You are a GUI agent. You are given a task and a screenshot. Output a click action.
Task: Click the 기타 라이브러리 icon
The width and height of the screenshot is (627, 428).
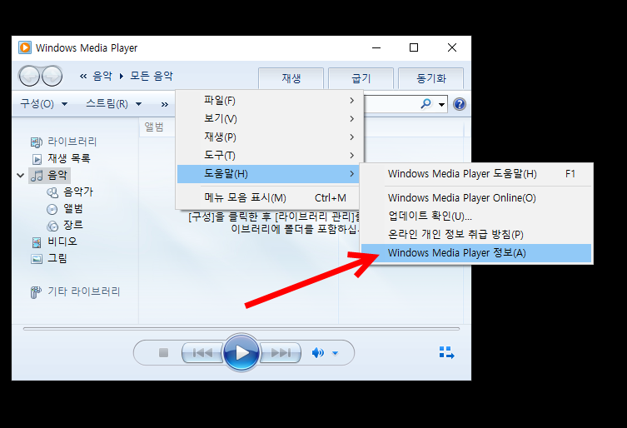(36, 292)
